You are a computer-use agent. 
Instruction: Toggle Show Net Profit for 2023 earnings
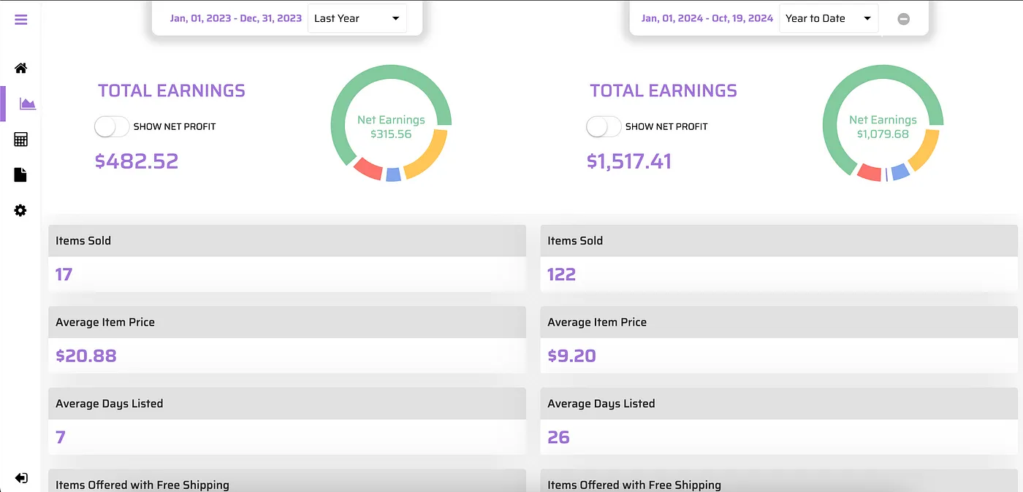click(112, 126)
